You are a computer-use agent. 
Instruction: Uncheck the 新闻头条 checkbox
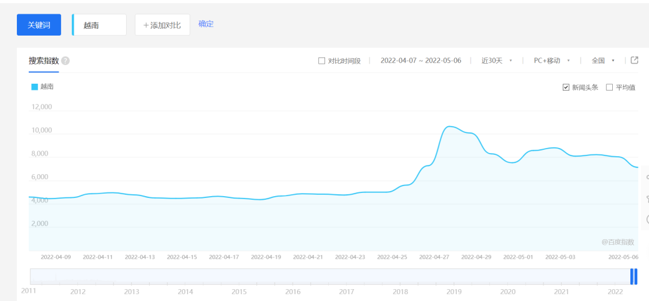point(566,87)
